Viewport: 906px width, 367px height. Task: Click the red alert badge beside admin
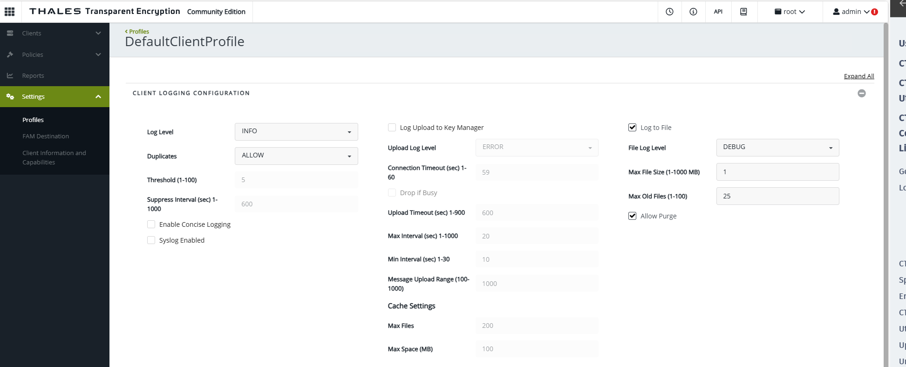(x=874, y=12)
